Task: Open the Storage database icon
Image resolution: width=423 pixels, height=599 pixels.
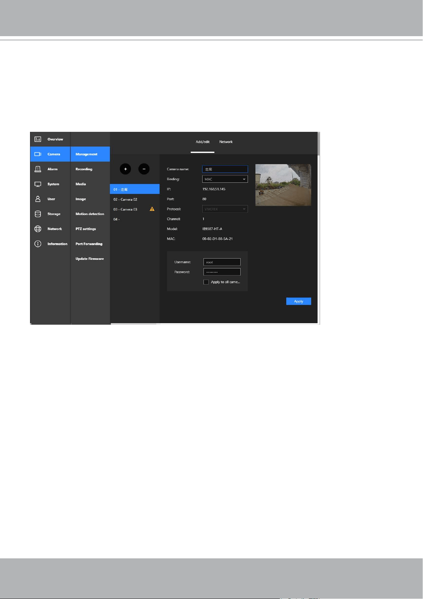Action: (38, 214)
